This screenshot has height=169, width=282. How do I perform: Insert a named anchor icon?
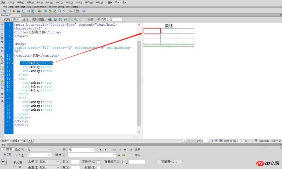coord(14,11)
